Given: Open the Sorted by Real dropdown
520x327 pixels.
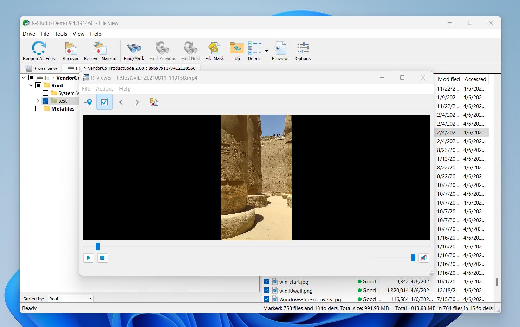Looking at the screenshot, I should [x=70, y=299].
